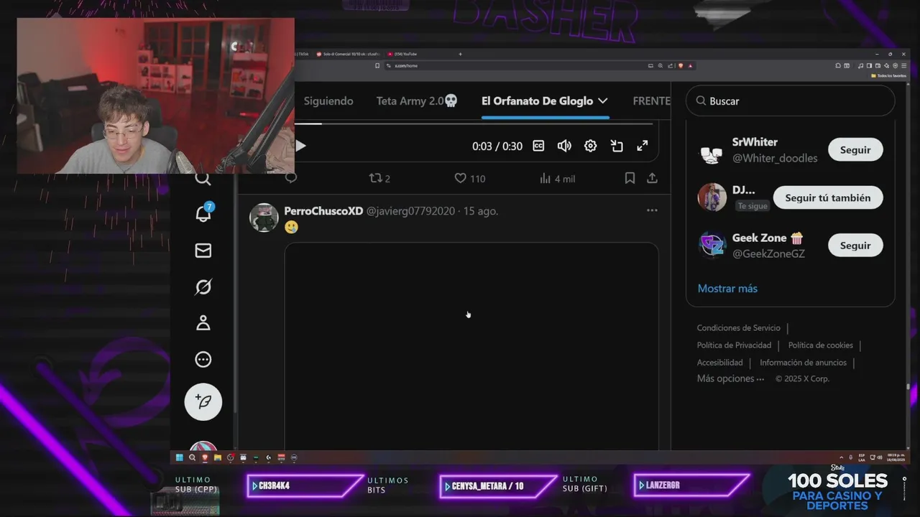The height and width of the screenshot is (517, 920).
Task: Open @javierg07792020 handle link
Action: pos(410,211)
